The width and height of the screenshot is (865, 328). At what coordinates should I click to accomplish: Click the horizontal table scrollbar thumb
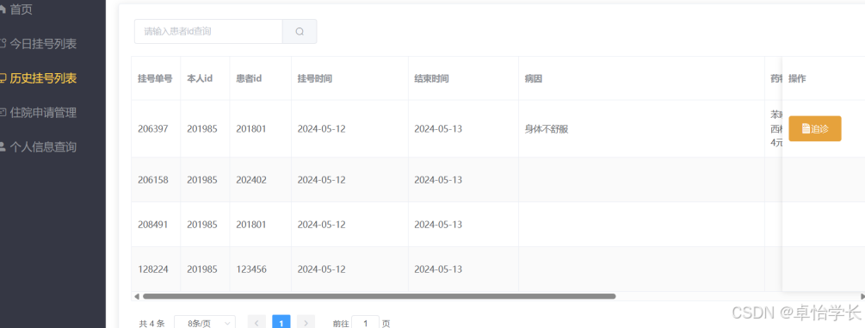point(379,296)
